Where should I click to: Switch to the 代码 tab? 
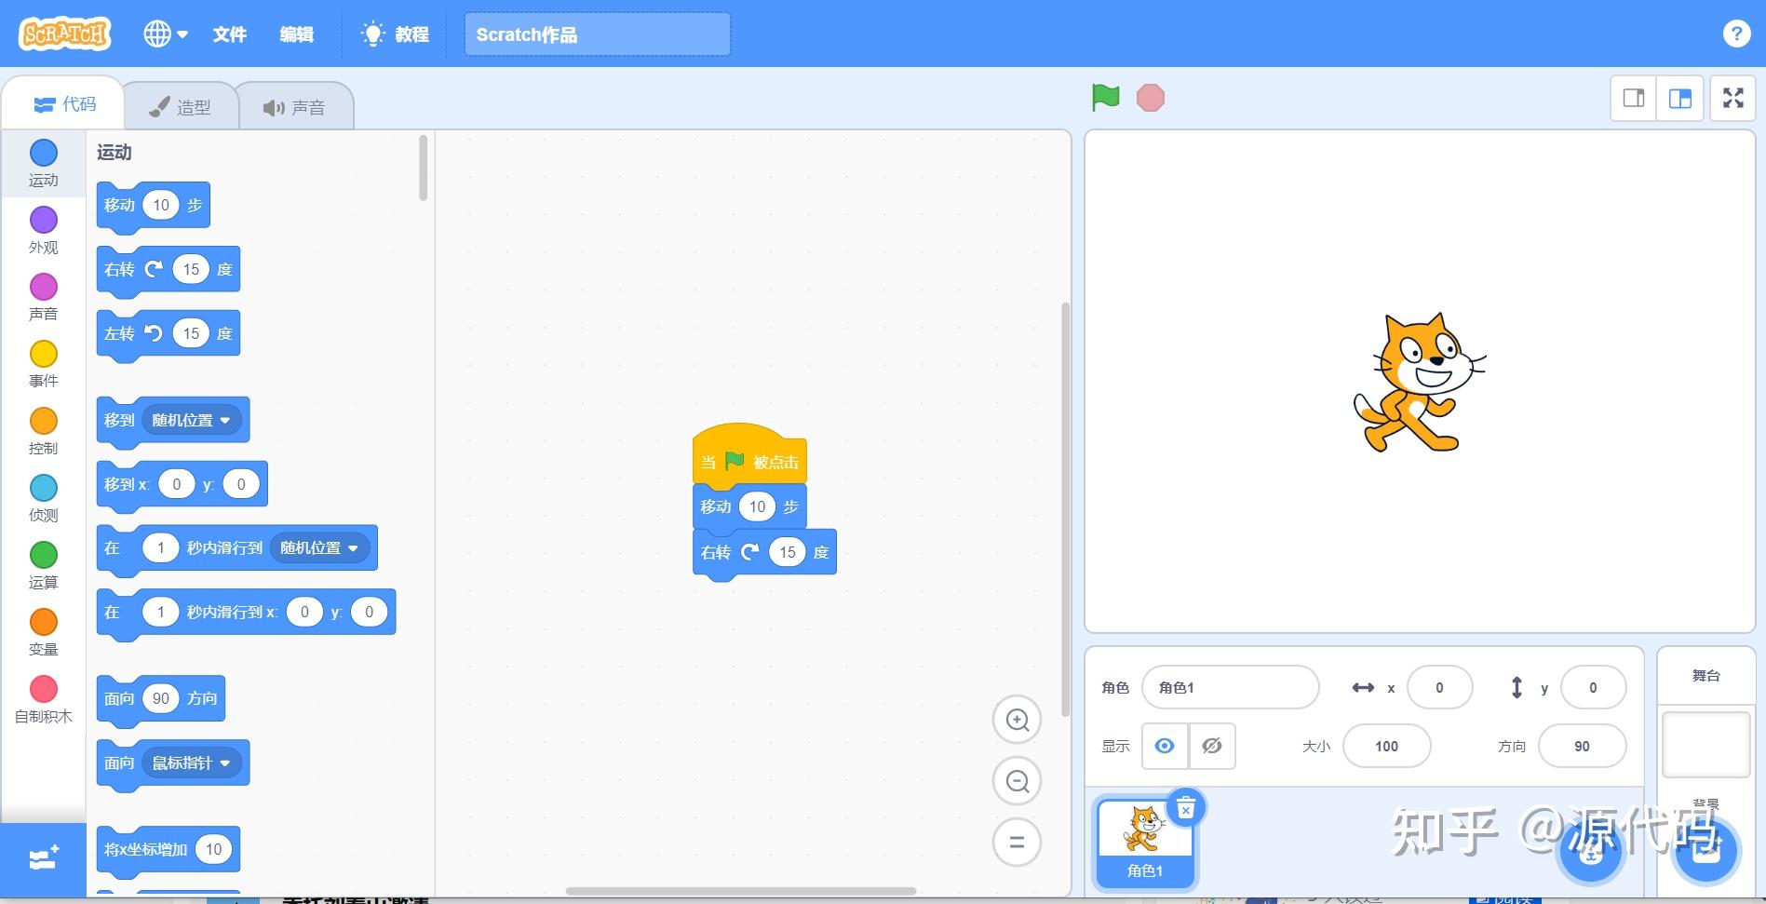[64, 104]
